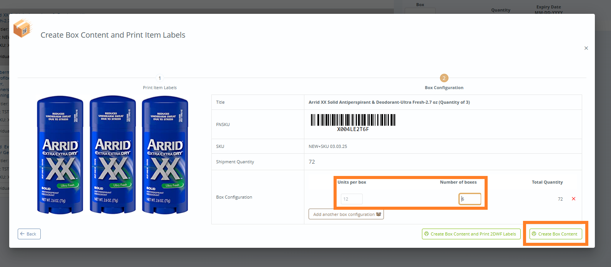Click box icon on Add another configuration
Viewport: 611px width, 267px height.
tap(379, 214)
